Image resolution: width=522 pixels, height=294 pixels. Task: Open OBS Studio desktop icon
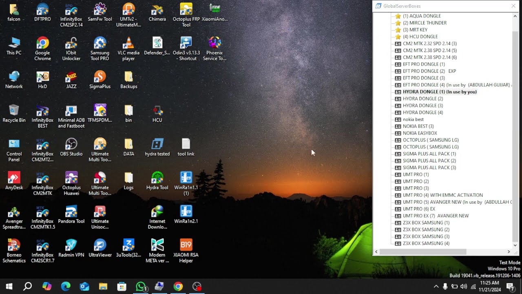[x=71, y=147]
